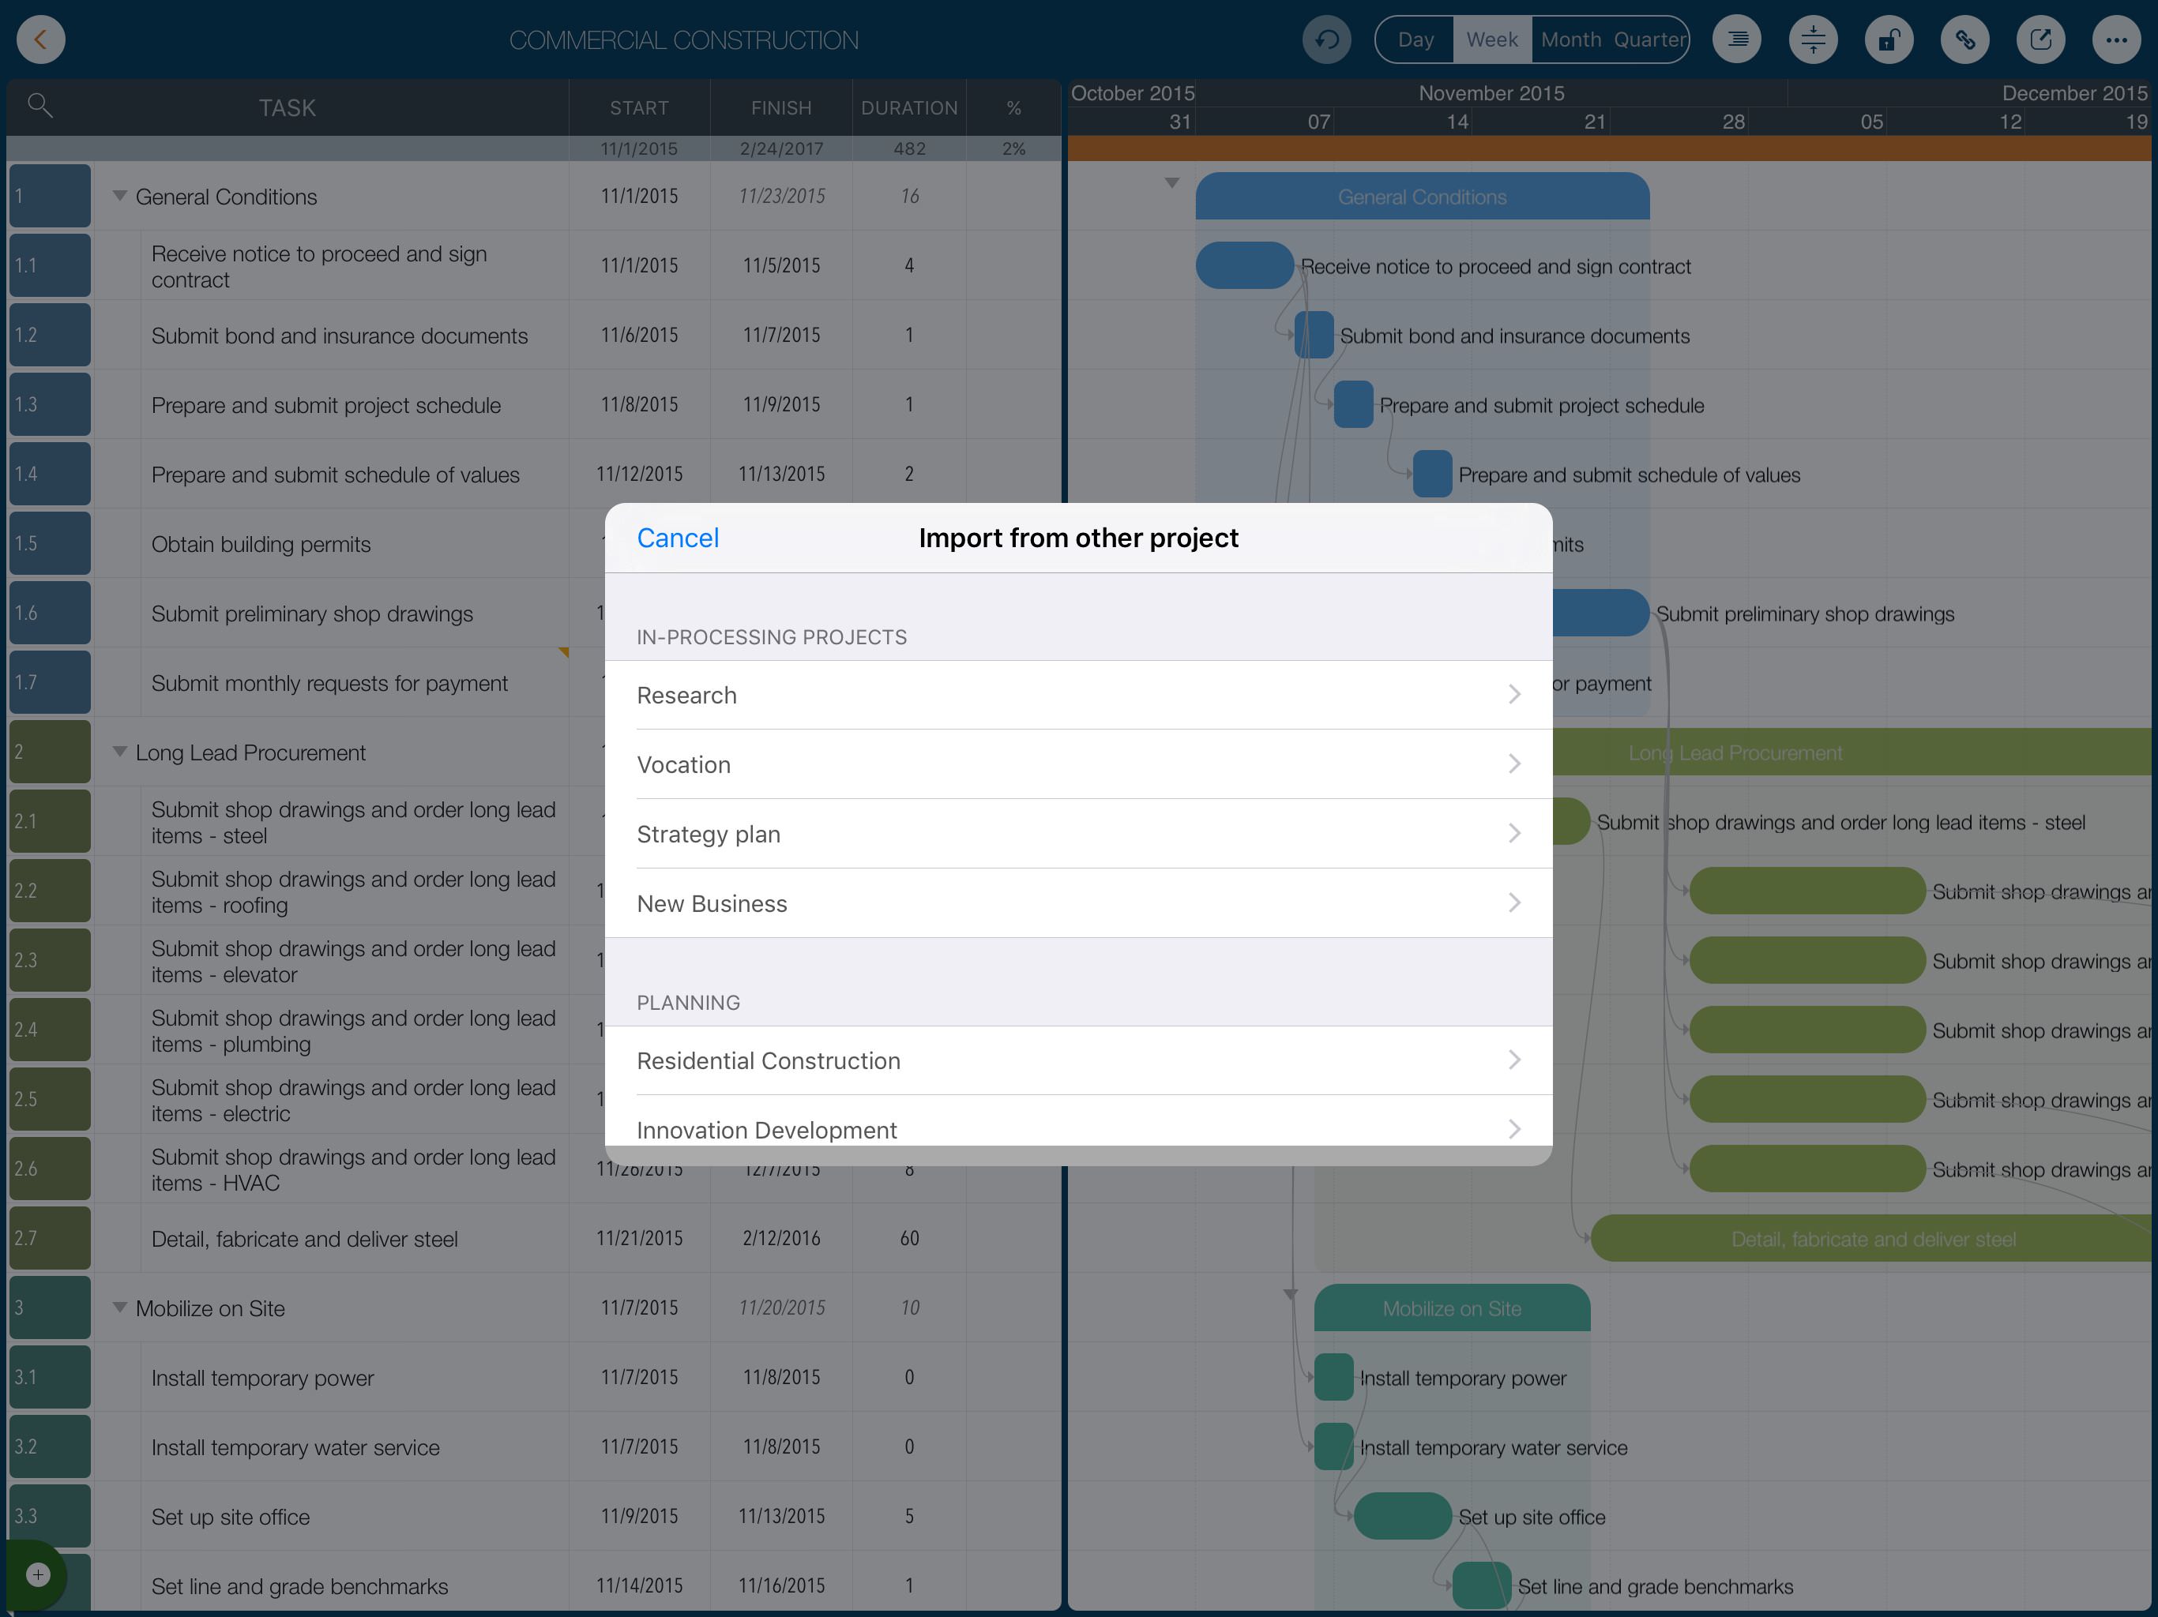
Task: Switch timeline scale to Day
Action: [x=1415, y=40]
